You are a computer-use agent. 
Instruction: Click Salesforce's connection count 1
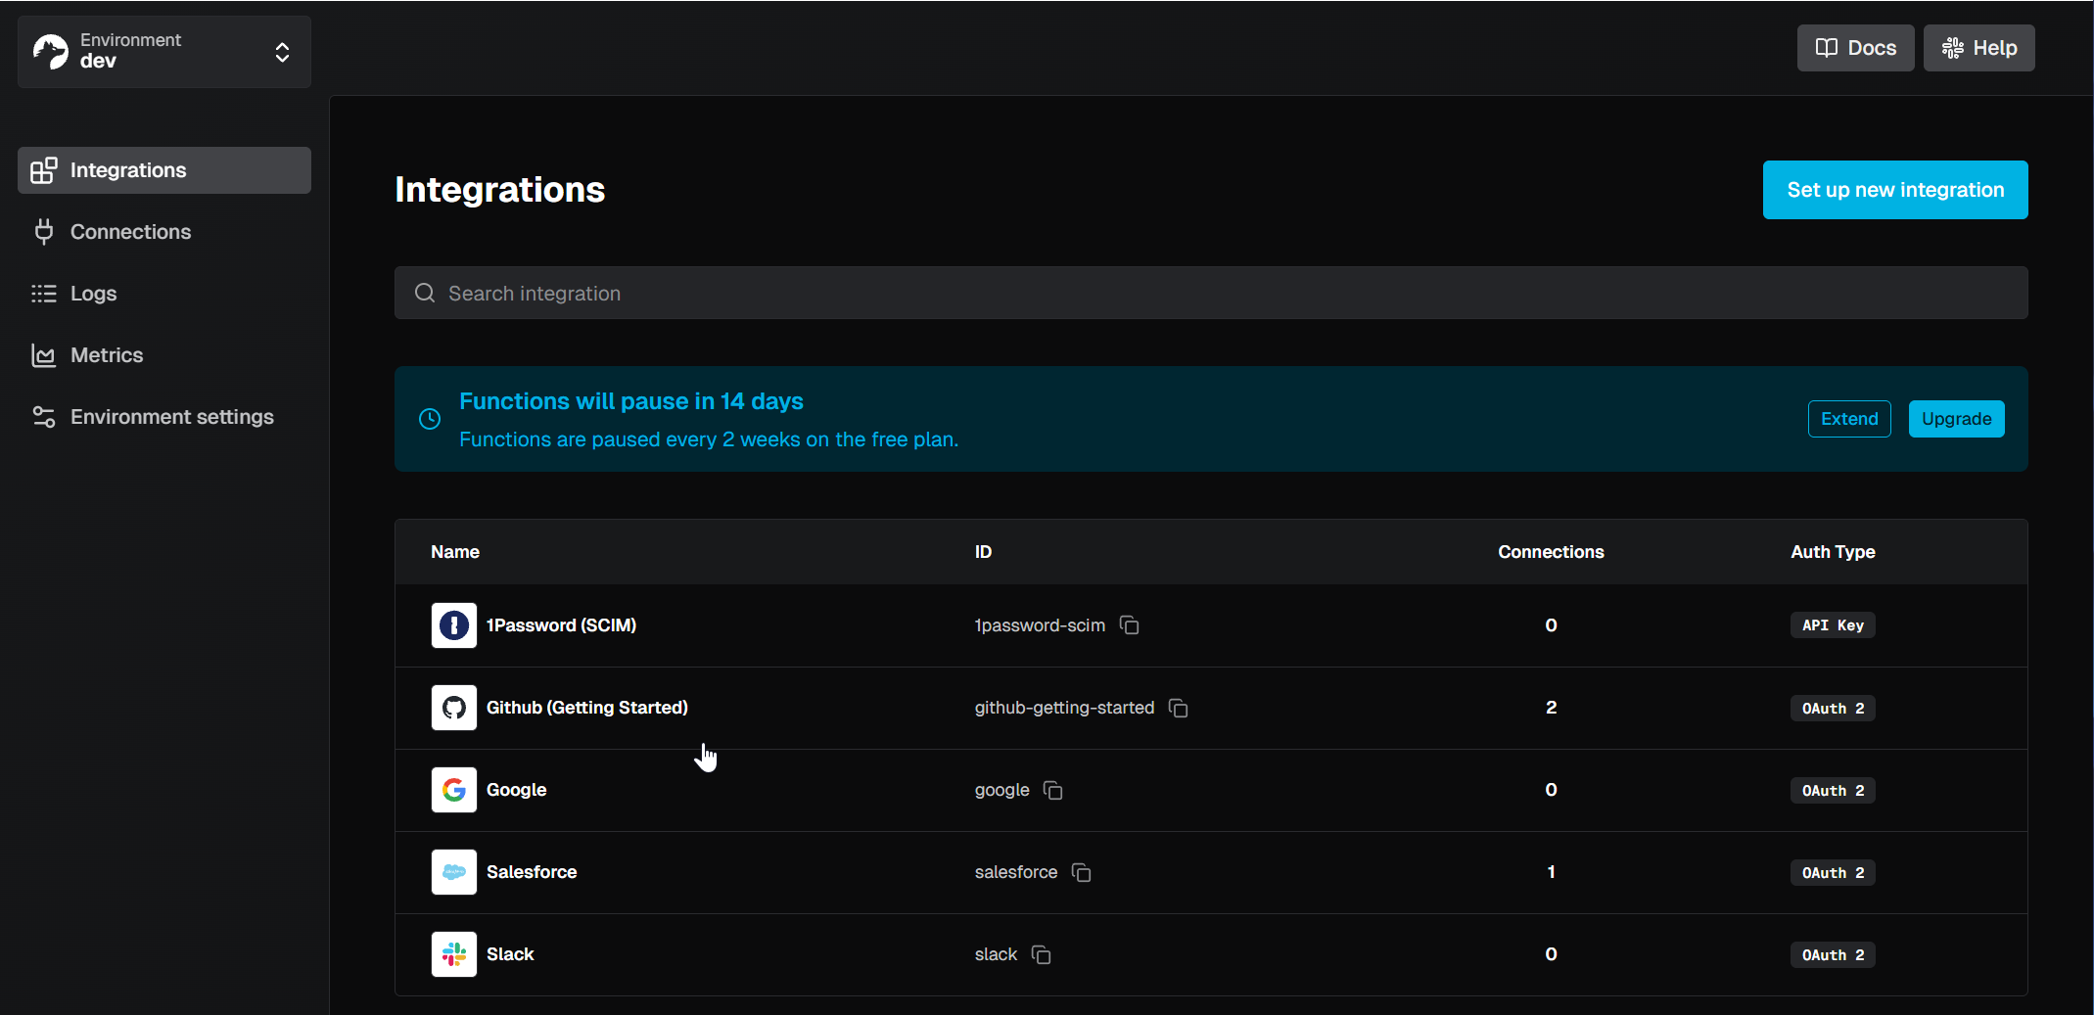point(1551,872)
